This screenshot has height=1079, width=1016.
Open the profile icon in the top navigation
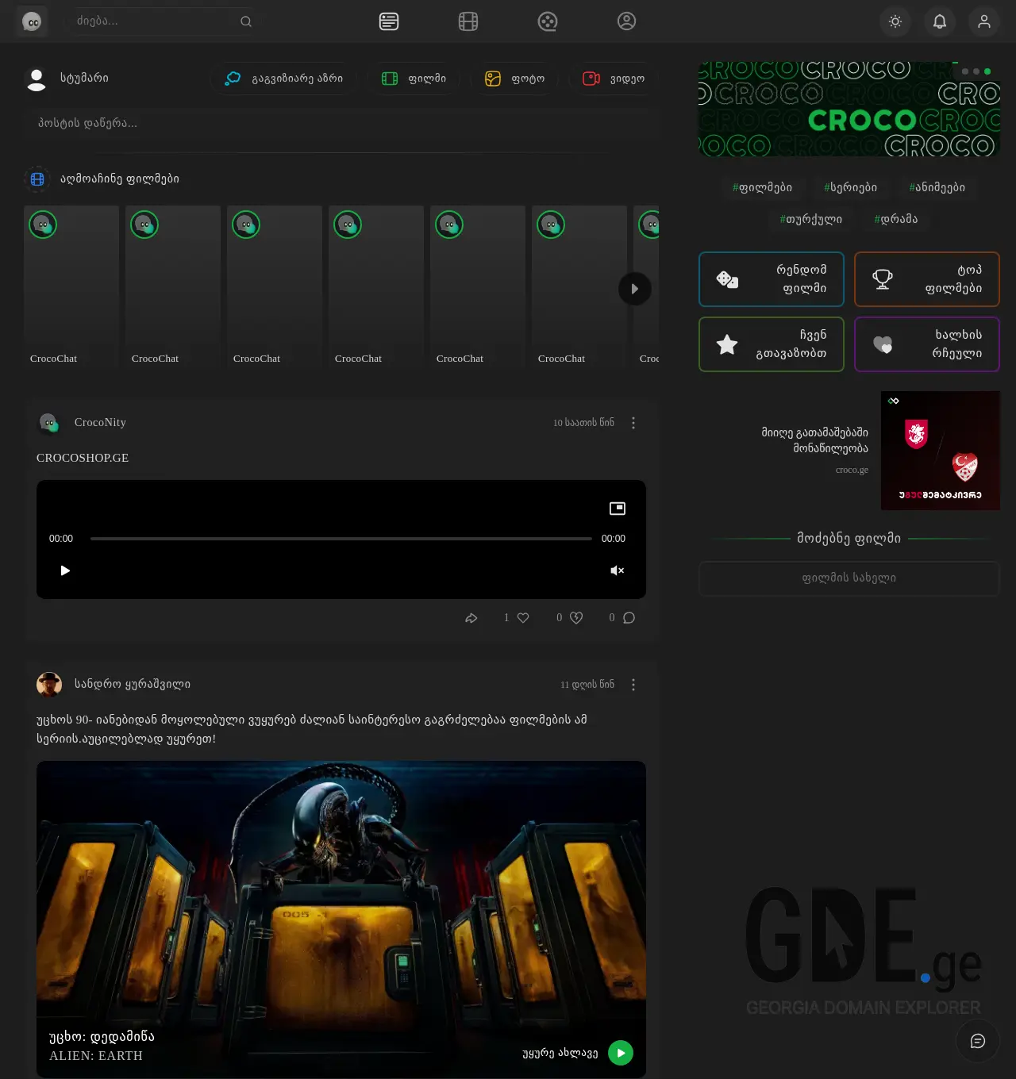[x=626, y=21]
